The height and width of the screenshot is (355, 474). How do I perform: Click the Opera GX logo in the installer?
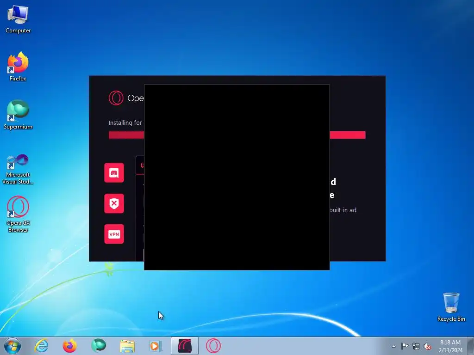pos(116,98)
